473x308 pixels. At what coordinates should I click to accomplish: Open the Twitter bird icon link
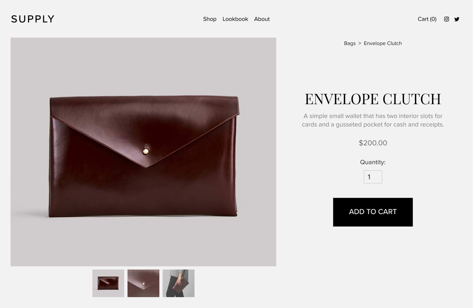point(457,19)
